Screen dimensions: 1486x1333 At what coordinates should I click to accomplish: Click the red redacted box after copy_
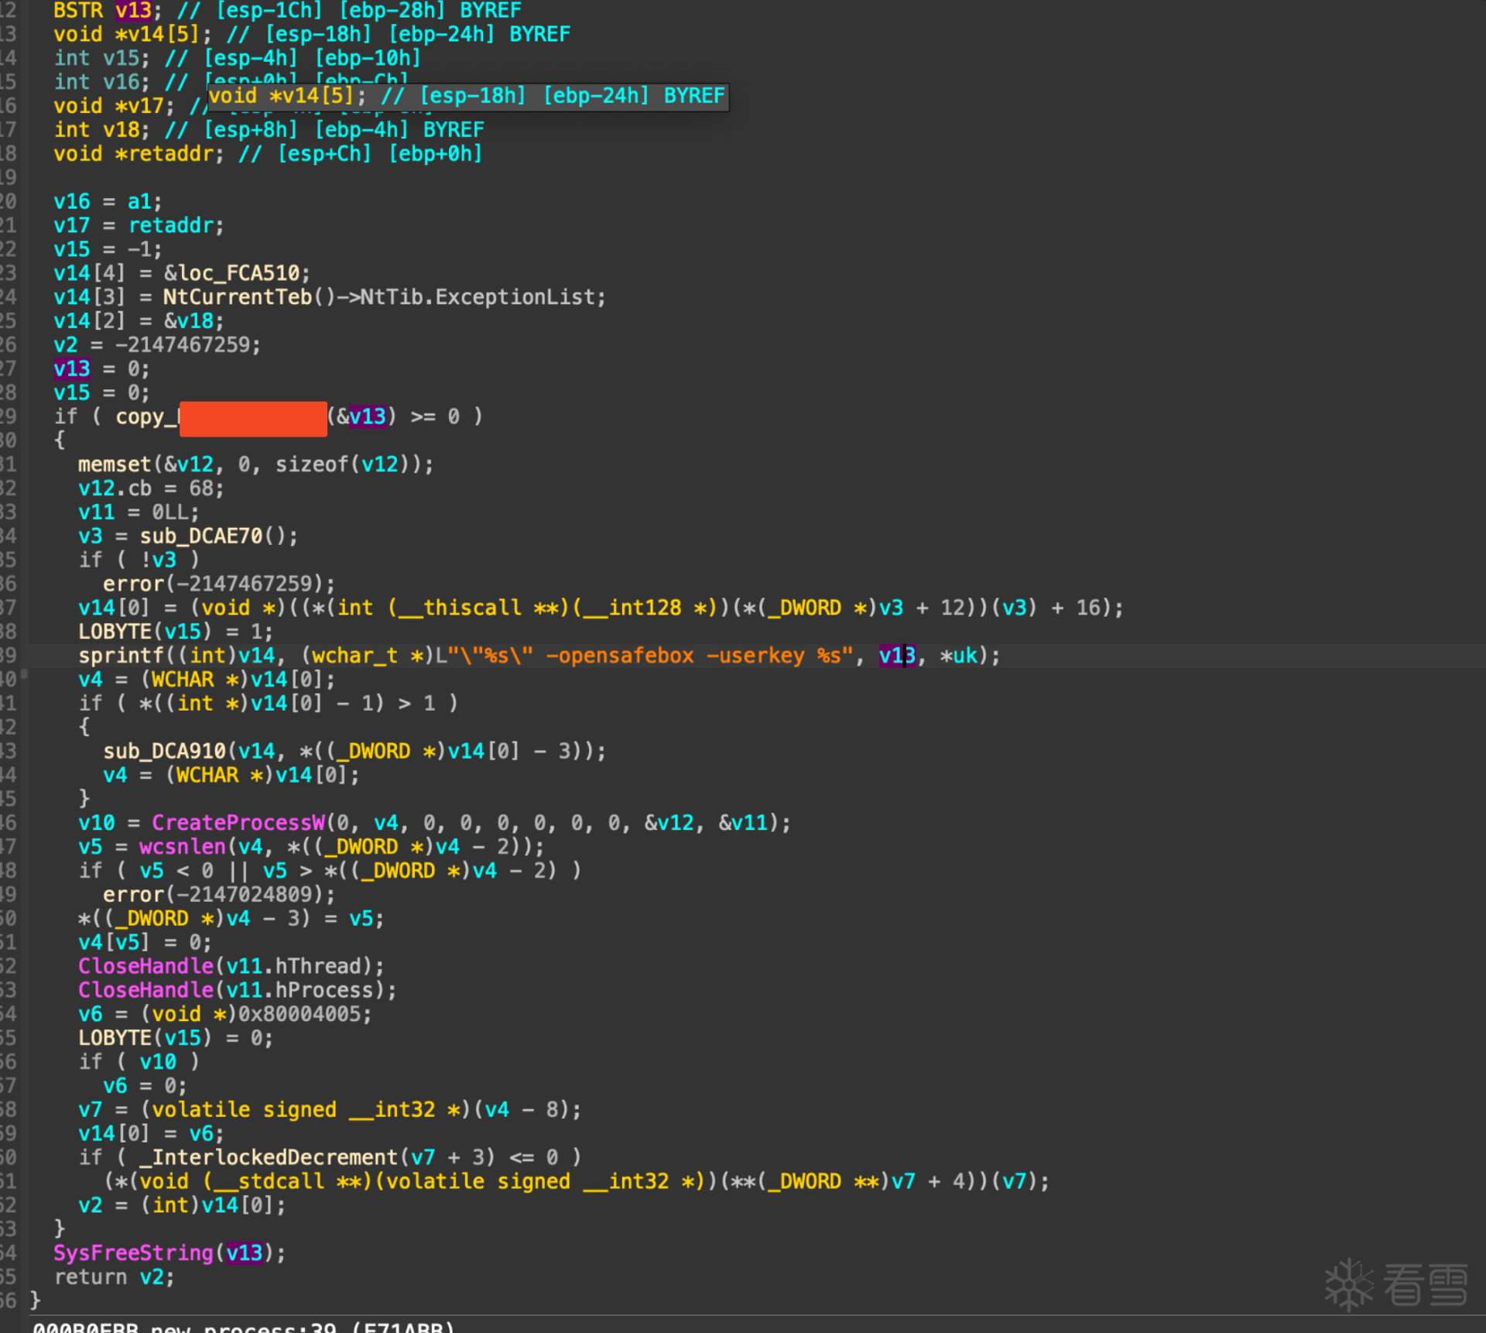point(253,419)
